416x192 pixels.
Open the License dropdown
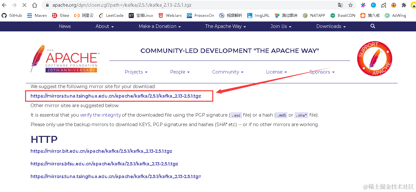276,72
